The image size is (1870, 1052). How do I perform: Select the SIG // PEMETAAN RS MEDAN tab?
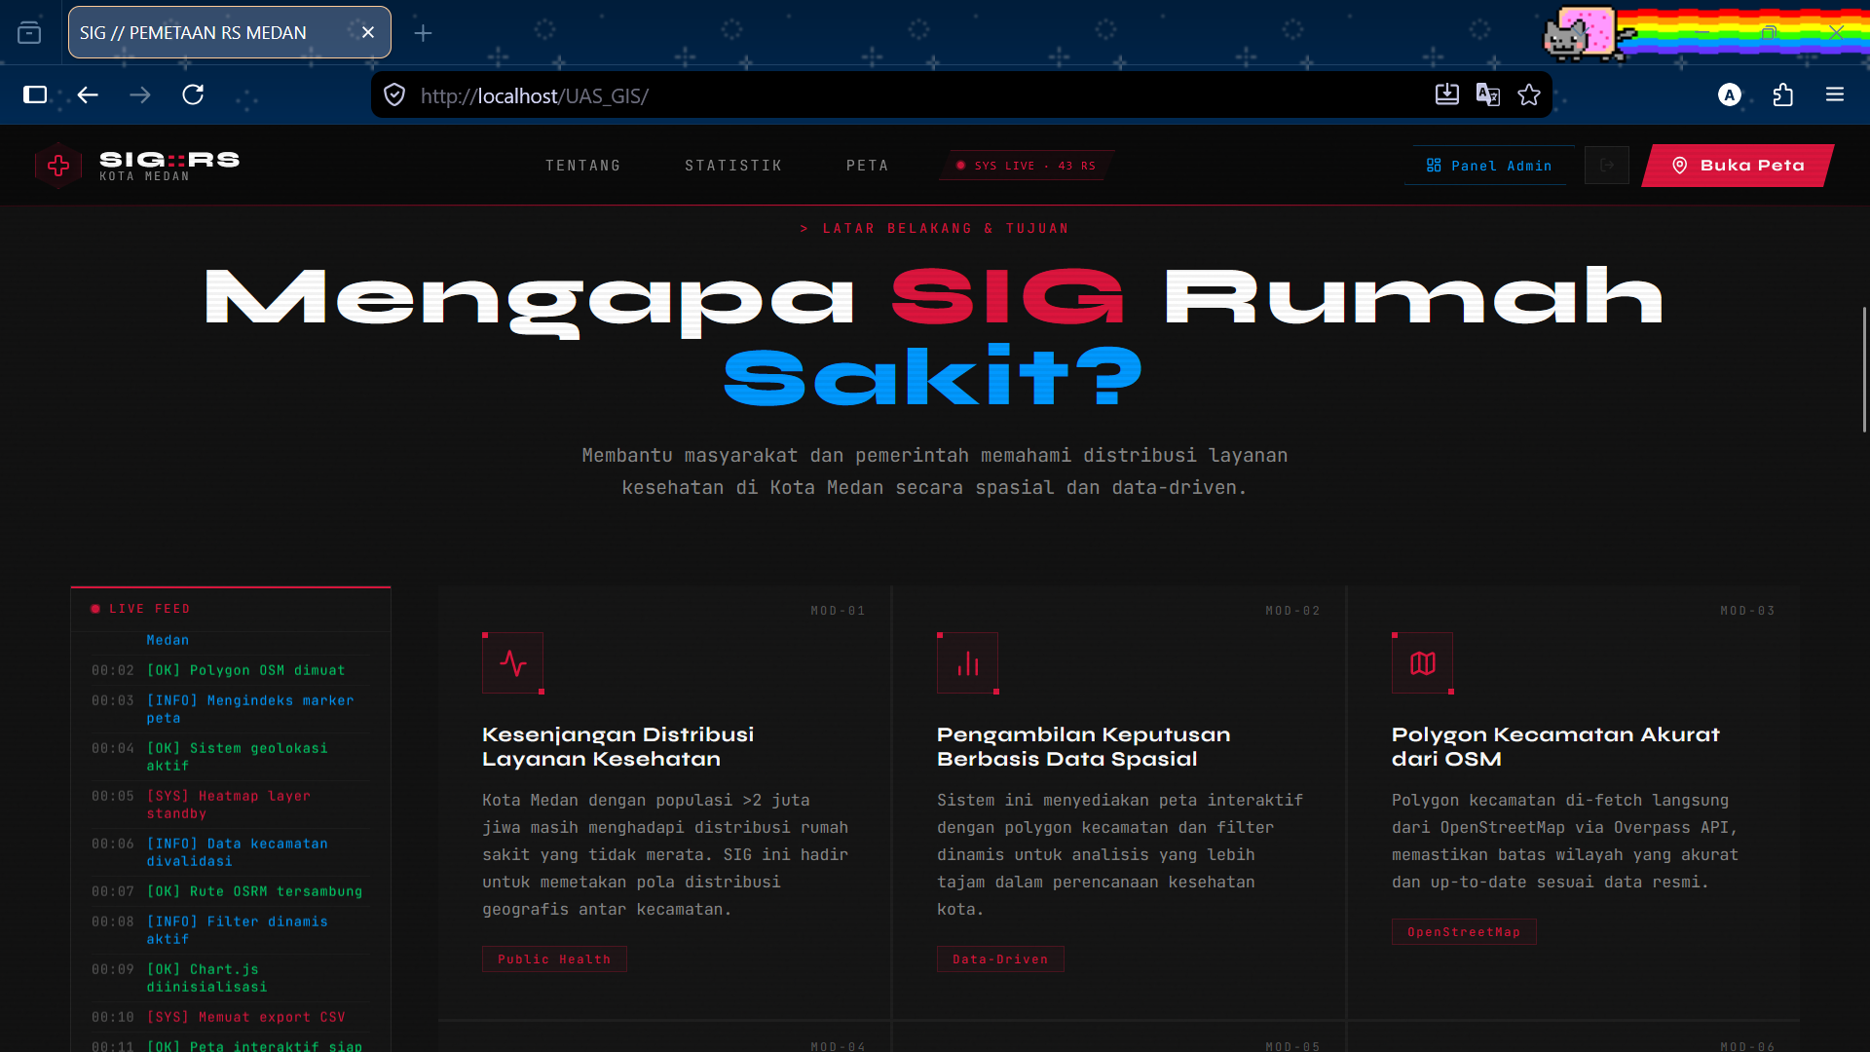coord(230,32)
